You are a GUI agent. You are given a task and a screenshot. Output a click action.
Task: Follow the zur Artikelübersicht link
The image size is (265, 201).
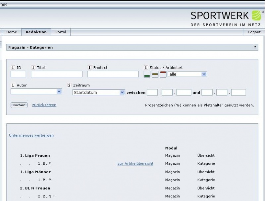tap(135, 163)
